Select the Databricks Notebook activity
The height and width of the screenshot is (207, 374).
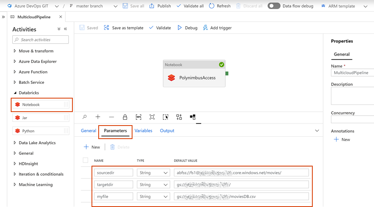41,104
